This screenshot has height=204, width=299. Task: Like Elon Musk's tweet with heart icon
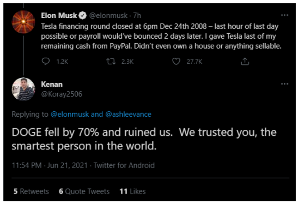pyautogui.click(x=176, y=62)
